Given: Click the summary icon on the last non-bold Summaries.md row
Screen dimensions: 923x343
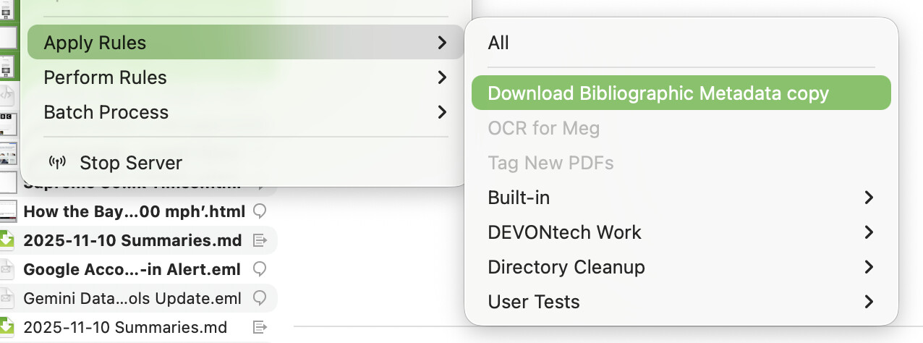Looking at the screenshot, I should [x=260, y=327].
